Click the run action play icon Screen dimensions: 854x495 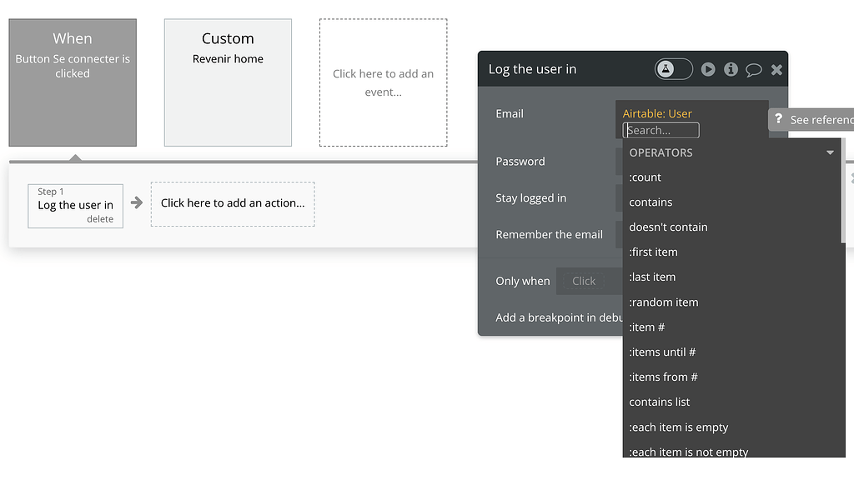(708, 69)
